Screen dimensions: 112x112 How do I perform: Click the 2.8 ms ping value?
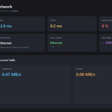pyautogui.click(x=6, y=26)
